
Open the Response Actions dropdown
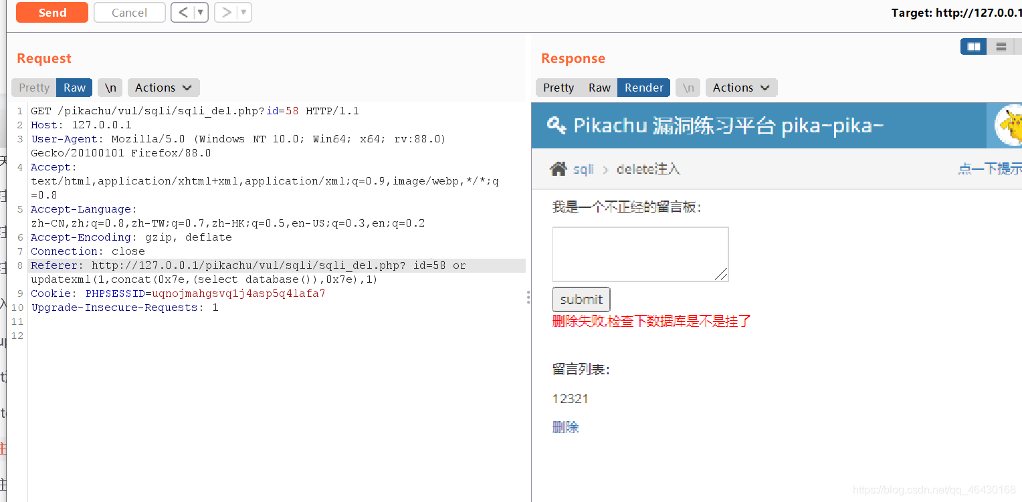click(741, 88)
